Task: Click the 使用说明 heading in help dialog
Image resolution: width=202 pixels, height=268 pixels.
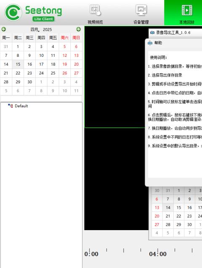Action: click(x=158, y=57)
